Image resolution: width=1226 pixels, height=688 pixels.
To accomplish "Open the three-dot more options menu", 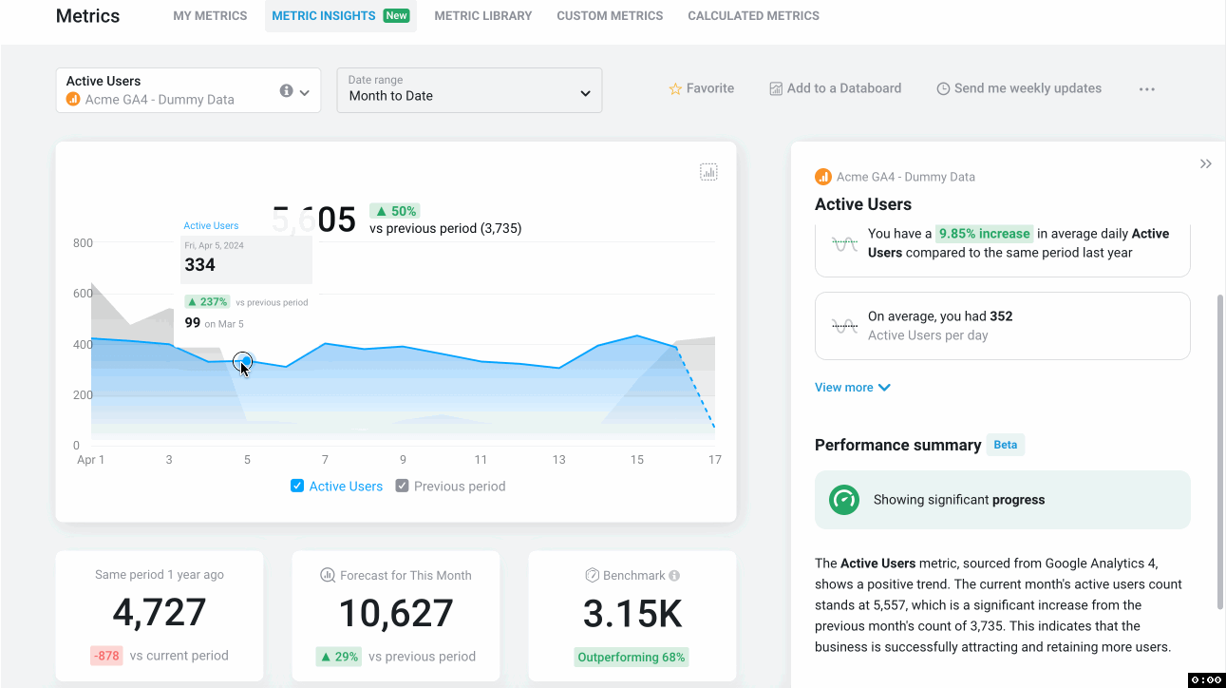I will [1147, 89].
